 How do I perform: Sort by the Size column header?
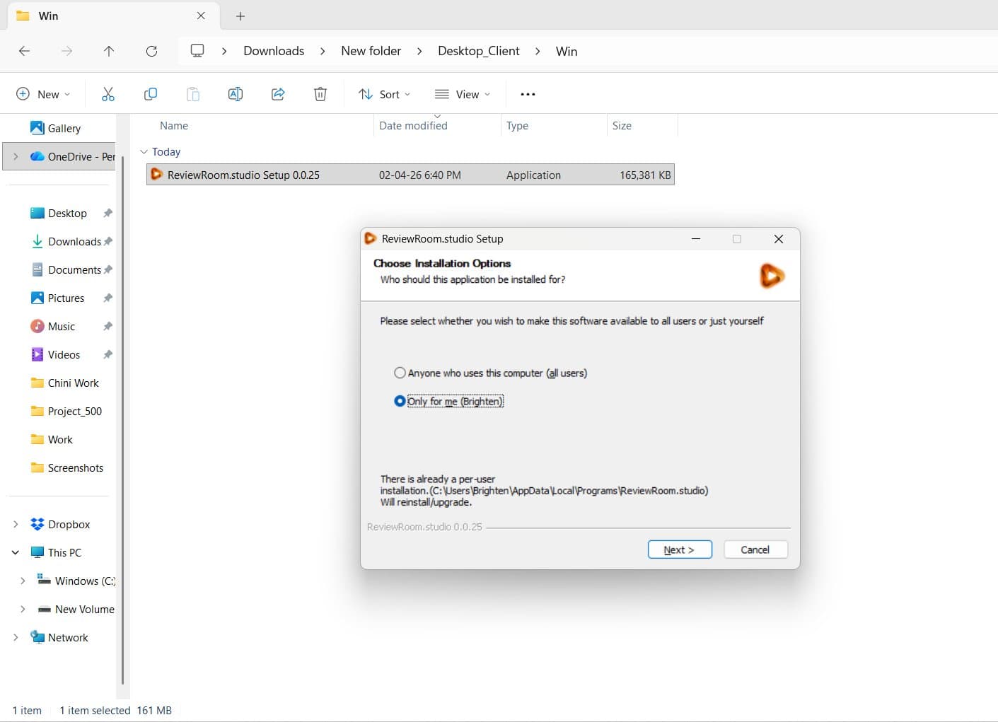622,125
